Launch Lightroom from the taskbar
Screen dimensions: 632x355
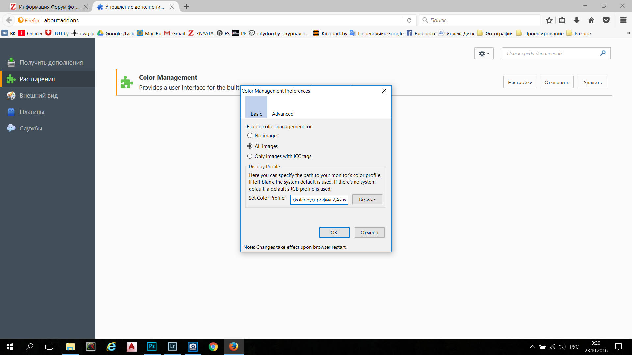(x=172, y=346)
